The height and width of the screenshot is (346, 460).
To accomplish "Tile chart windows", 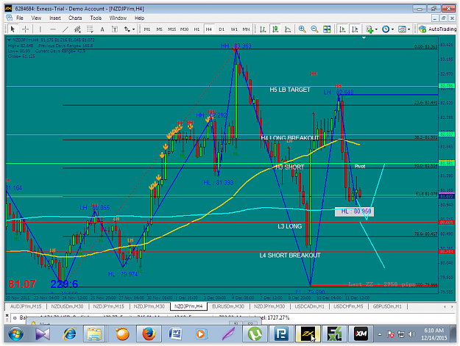I will [x=327, y=29].
